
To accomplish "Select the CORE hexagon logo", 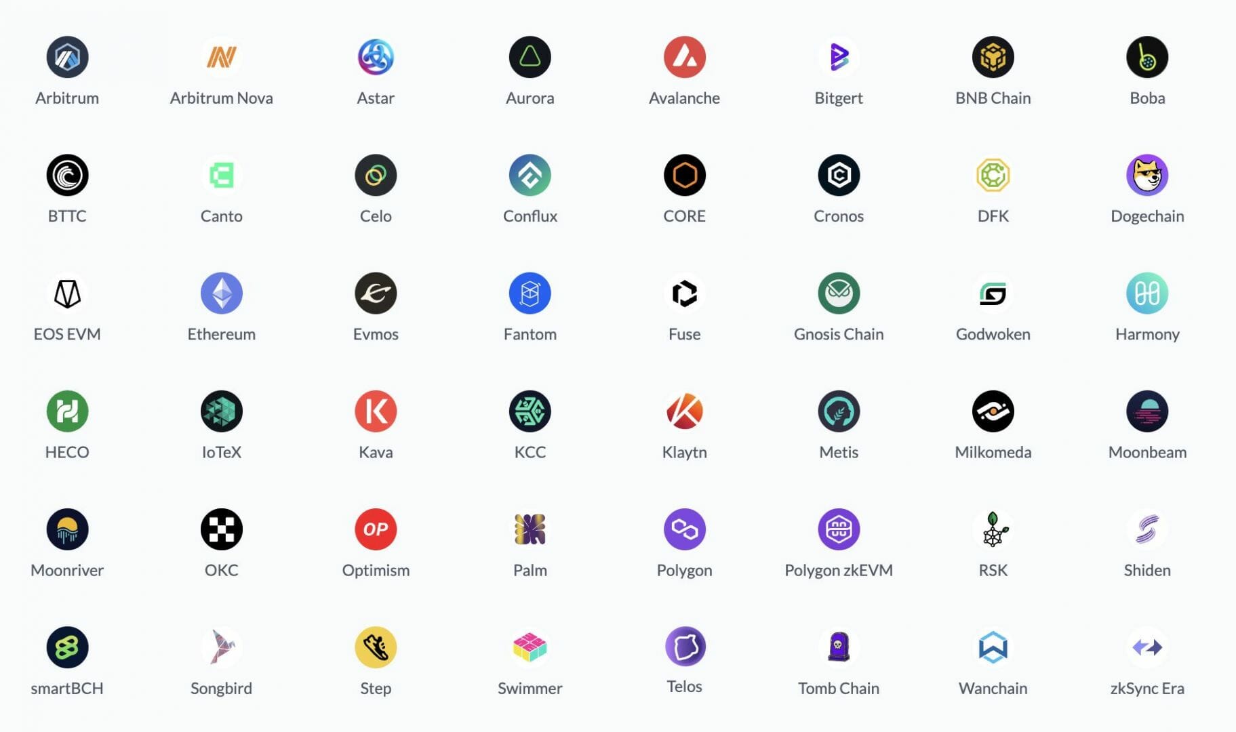I will (x=684, y=175).
